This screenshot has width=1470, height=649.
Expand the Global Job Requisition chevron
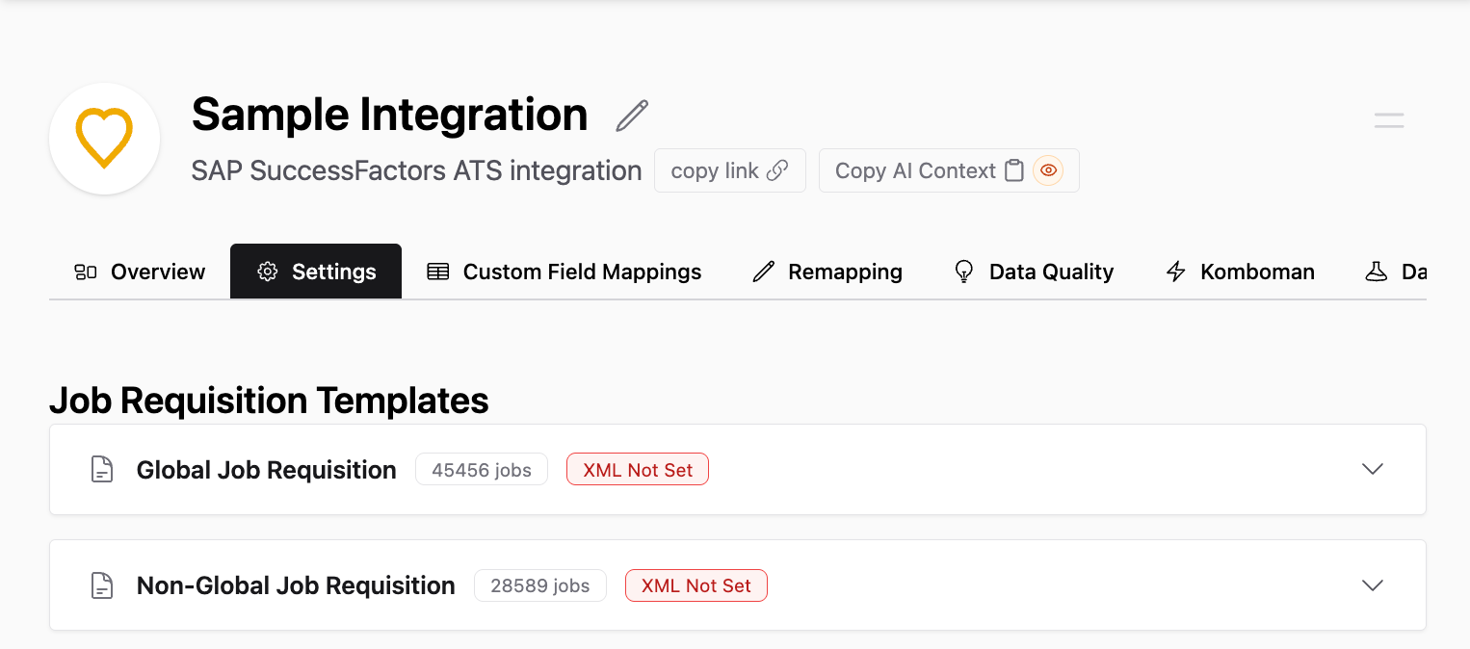point(1373,470)
